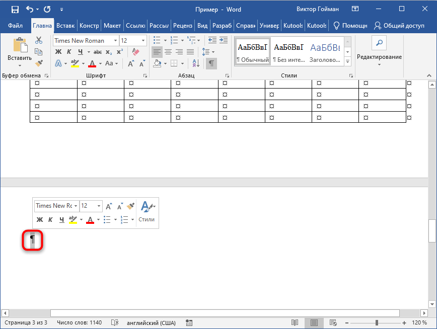Viewport: 437px width, 329px height.
Task: Redo the last action
Action: pyautogui.click(x=47, y=9)
